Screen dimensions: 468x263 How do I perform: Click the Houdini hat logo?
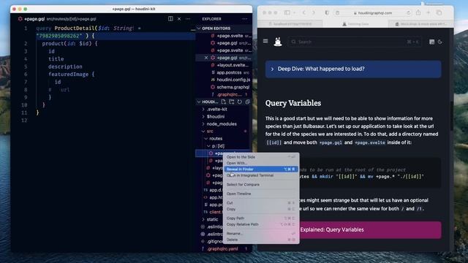click(x=278, y=42)
